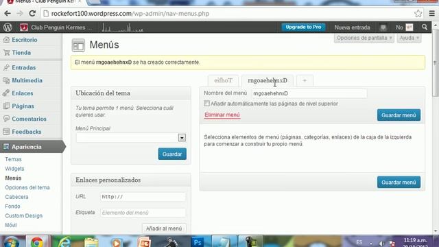Open notifications icon in admin bar

tap(383, 27)
